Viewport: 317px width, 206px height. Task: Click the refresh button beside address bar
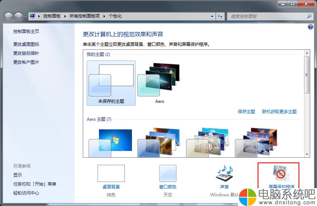click(220, 16)
